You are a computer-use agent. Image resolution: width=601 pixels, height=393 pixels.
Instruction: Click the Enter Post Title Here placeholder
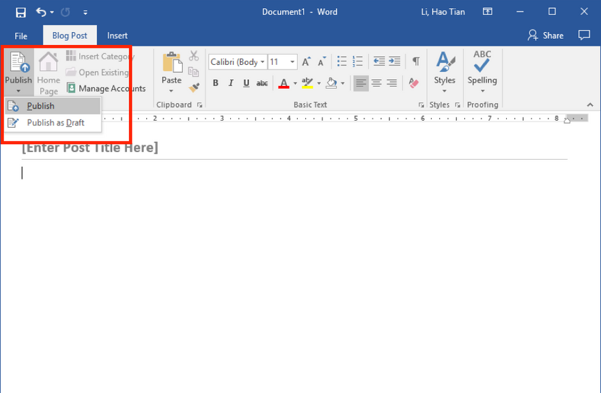89,147
